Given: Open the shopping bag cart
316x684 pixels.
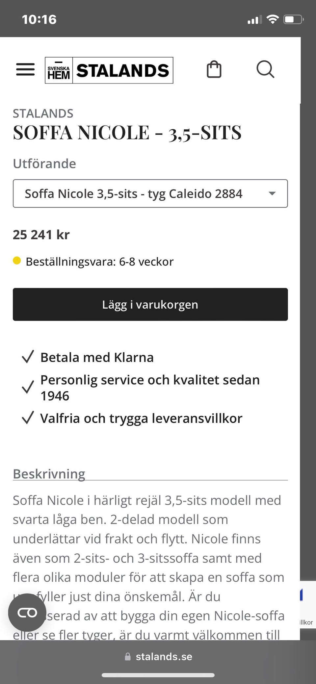Looking at the screenshot, I should (x=214, y=69).
